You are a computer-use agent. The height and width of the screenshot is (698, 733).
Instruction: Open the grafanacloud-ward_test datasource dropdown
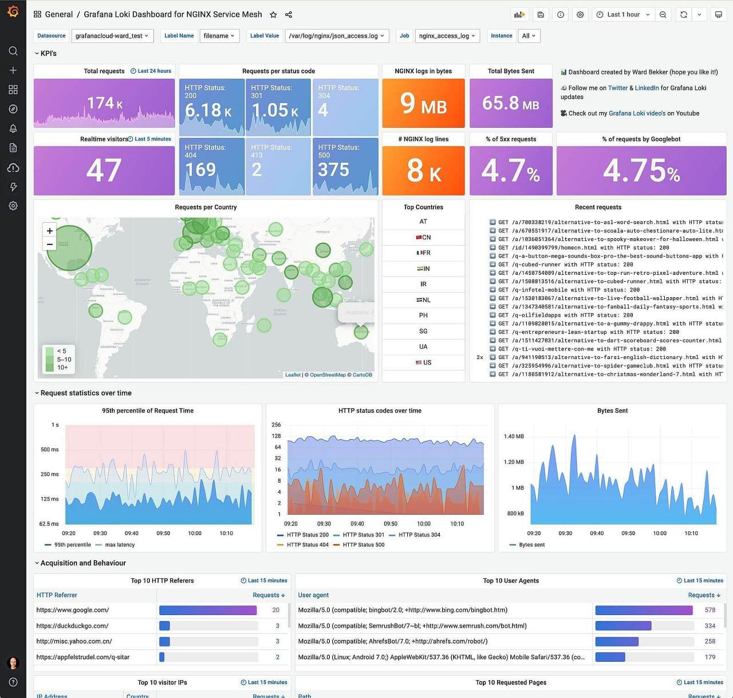tap(112, 36)
